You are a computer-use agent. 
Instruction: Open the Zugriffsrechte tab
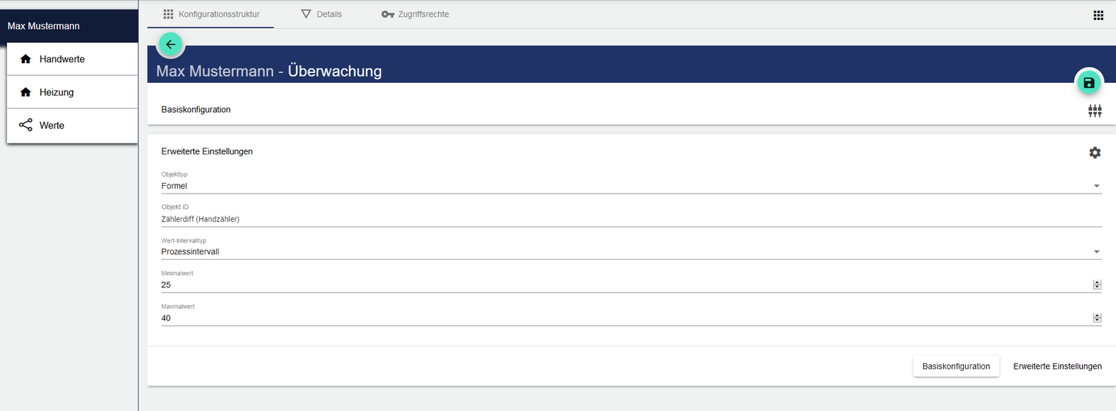tap(415, 15)
